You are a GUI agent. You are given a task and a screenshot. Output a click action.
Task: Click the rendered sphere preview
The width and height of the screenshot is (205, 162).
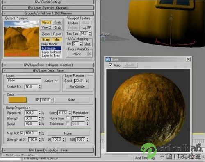click(148, 109)
